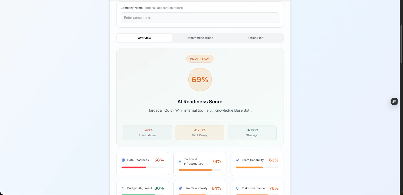The image size is (403, 195).
Task: Click the Budget Alignment dollar icon
Action: click(x=123, y=188)
